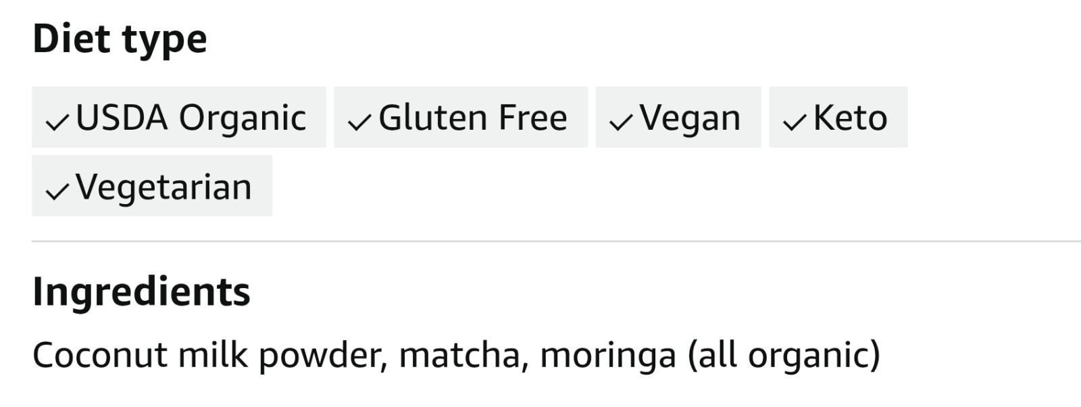Tap the Vegetarian diet tag
The width and height of the screenshot is (1081, 407).
pos(152,186)
